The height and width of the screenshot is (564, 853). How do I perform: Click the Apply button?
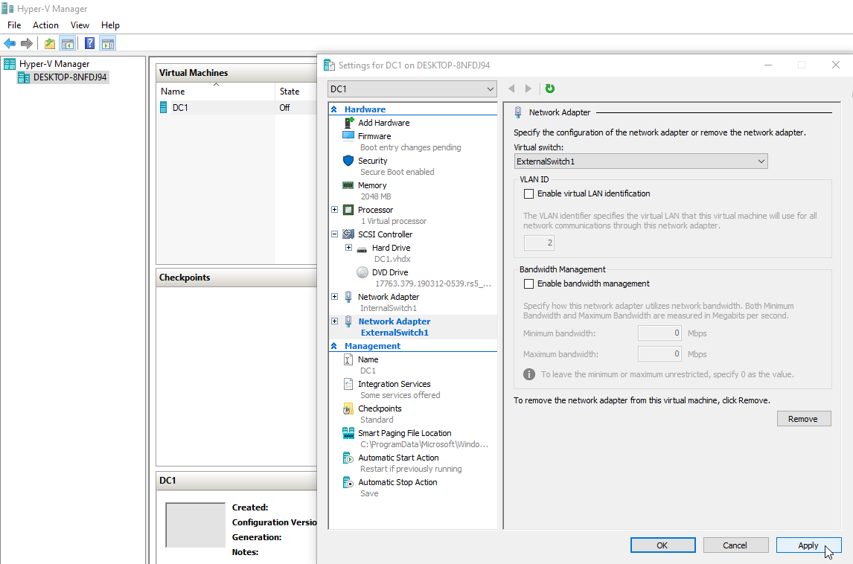click(x=808, y=545)
